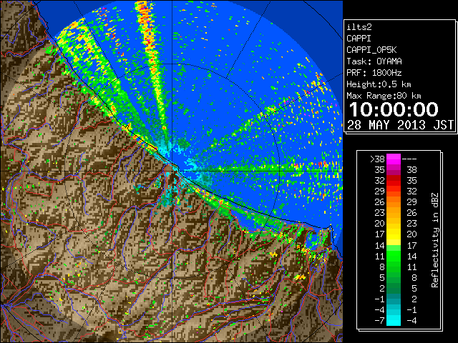Screen dimensions: 458x343
Task: Click the orange 26 dBZ legend color
Action: pos(394,202)
